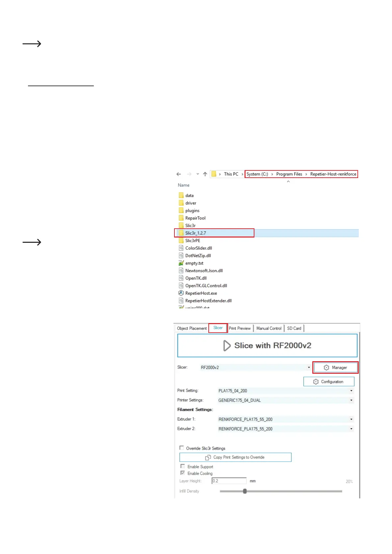Select OpenTK.dll file icon
The height and width of the screenshot is (554, 392).
click(x=181, y=278)
